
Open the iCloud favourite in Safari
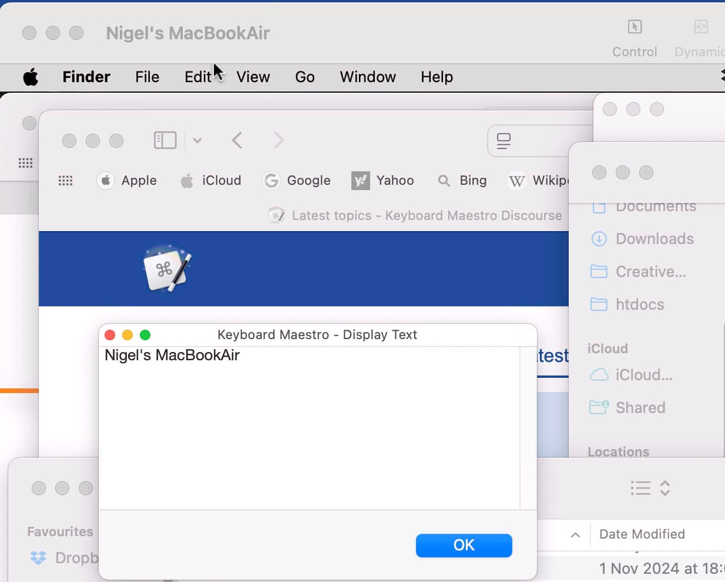click(210, 181)
